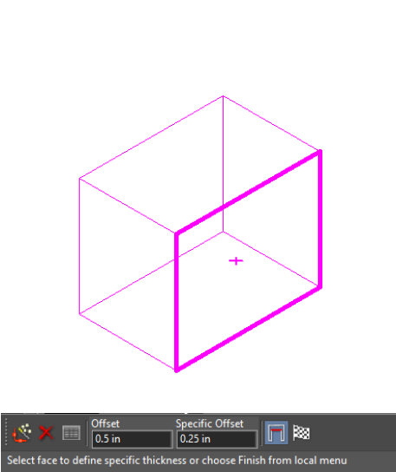396x472 pixels.
Task: Click into the Offset field showing 0.5 in
Action: (x=132, y=439)
